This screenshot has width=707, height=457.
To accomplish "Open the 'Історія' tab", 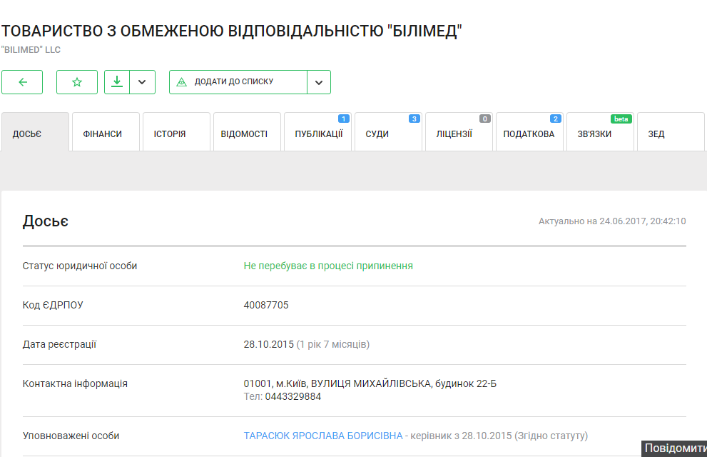I will coord(176,133).
